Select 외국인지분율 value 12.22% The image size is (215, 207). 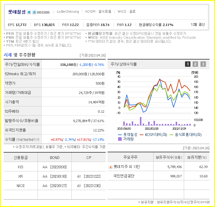[99, 130]
